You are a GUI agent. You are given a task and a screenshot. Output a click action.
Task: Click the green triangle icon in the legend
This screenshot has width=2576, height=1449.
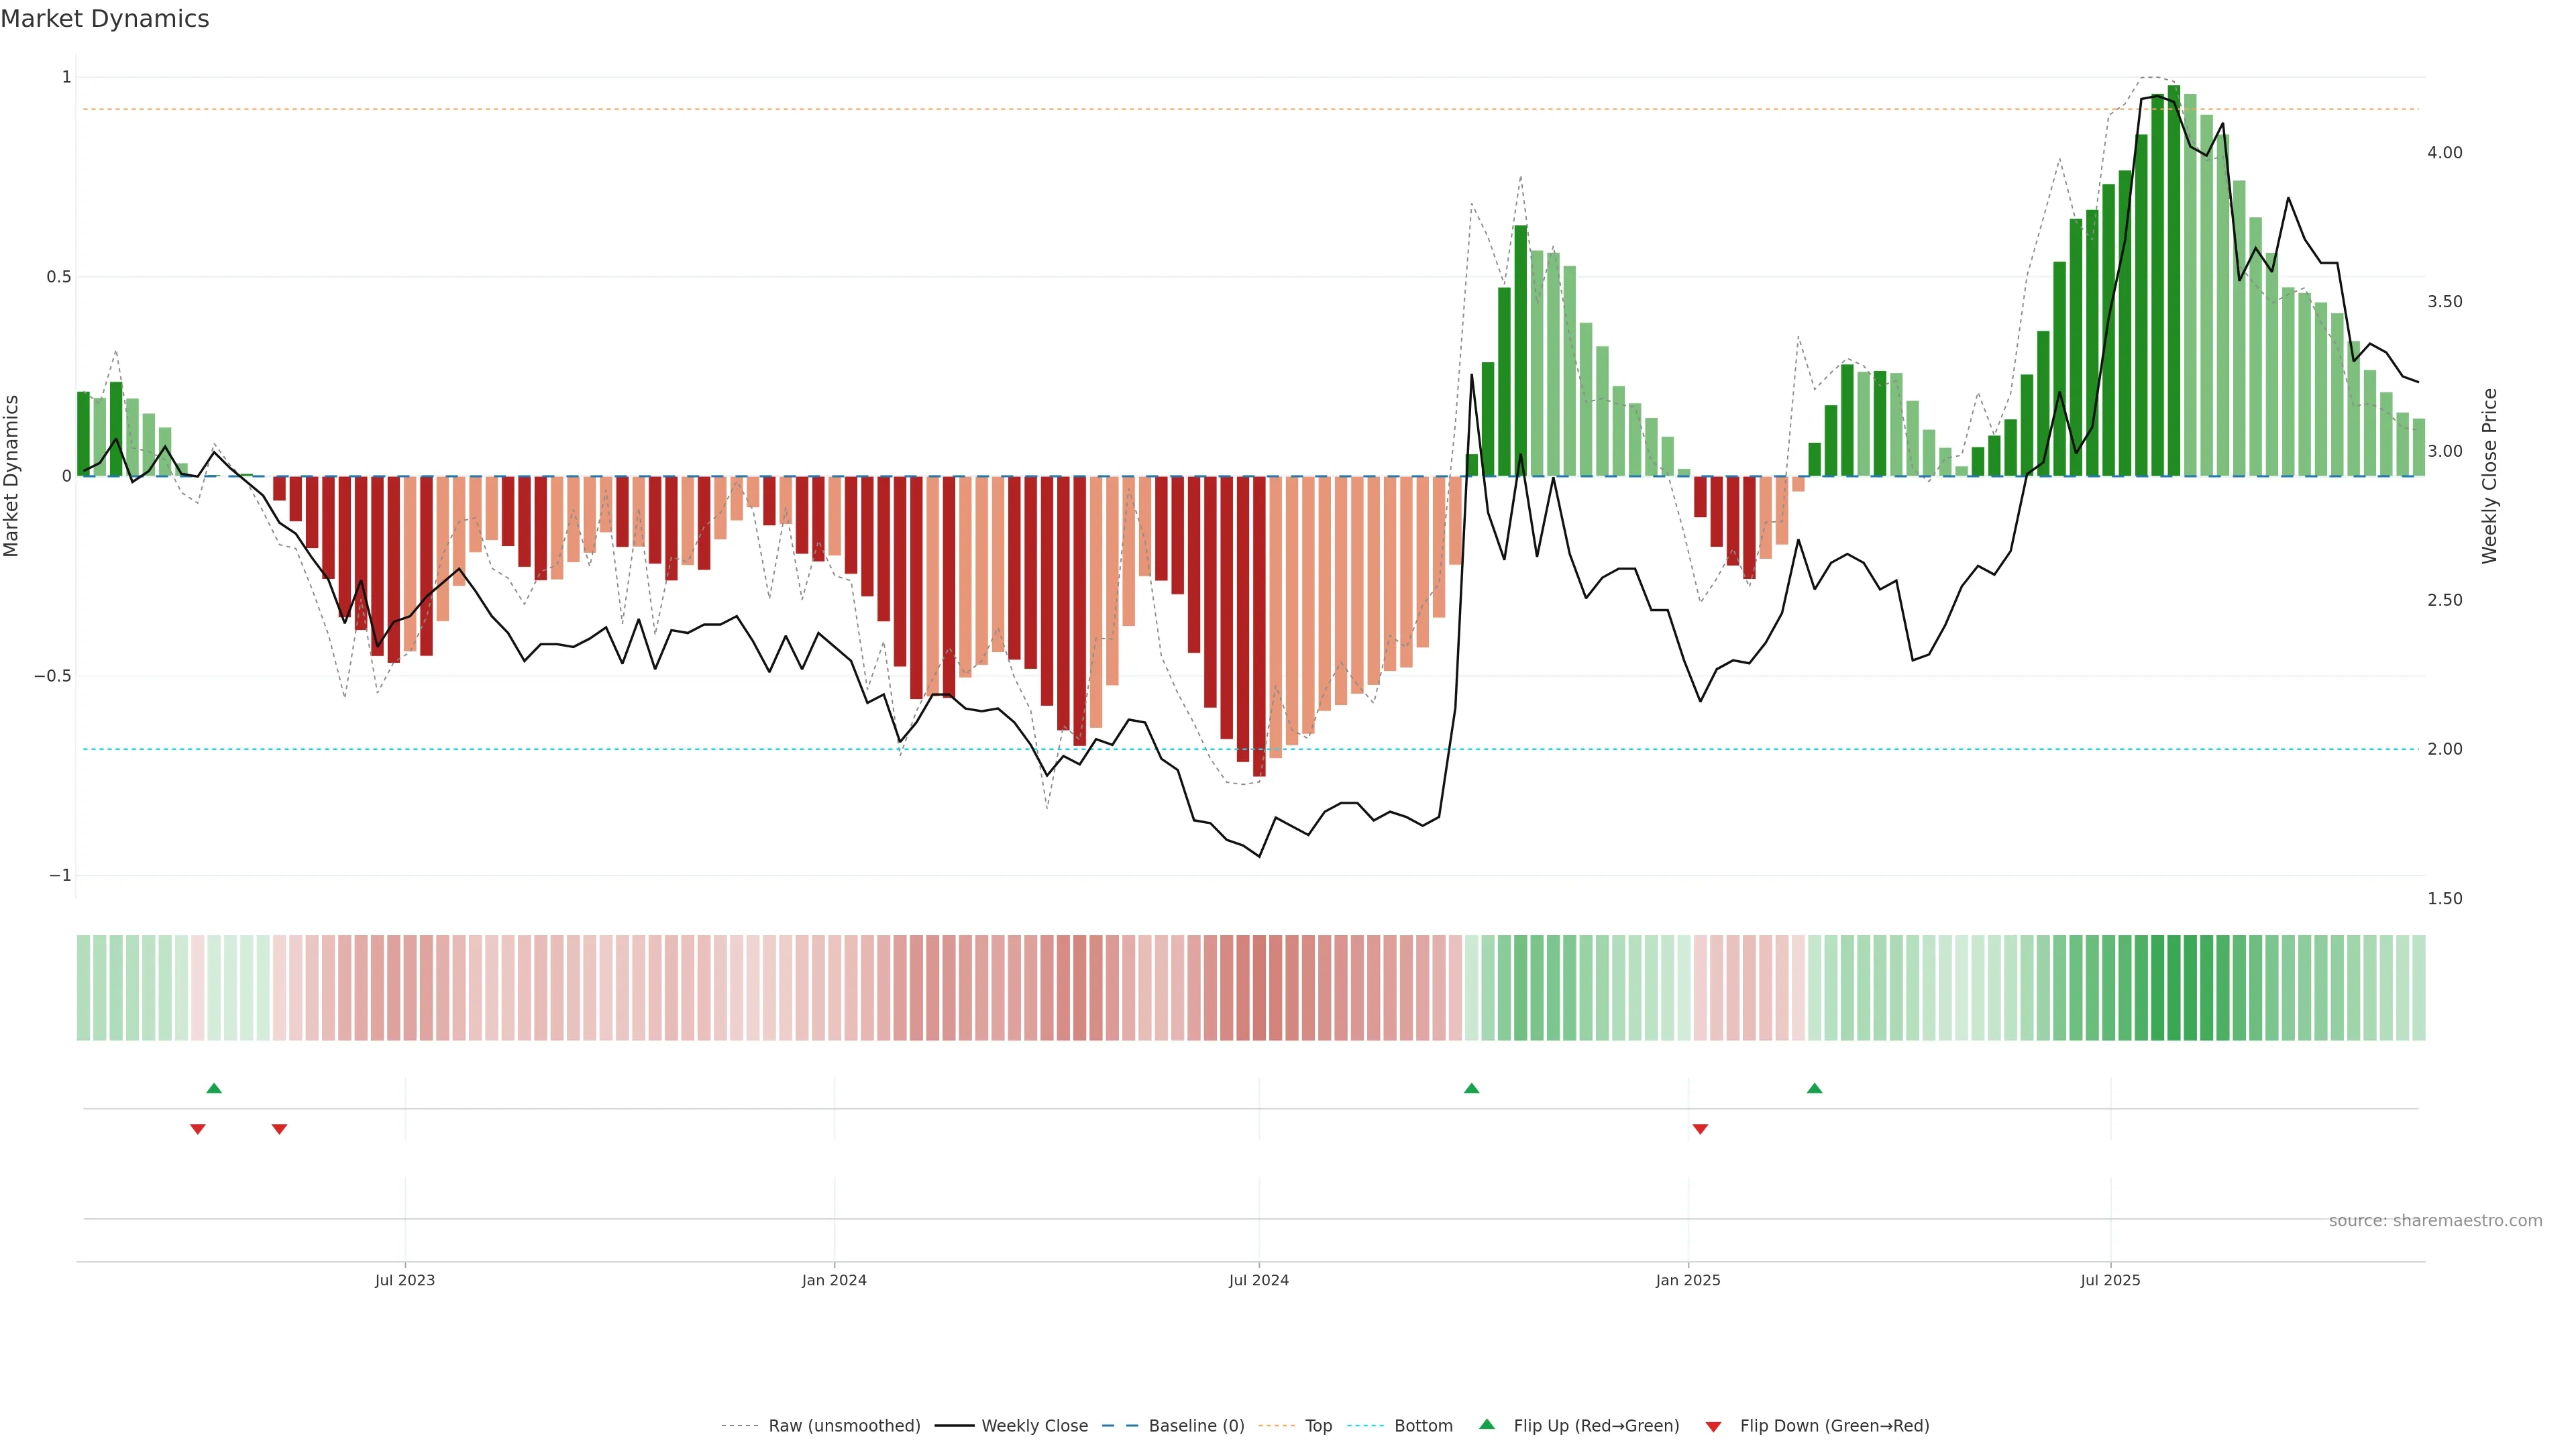(x=1487, y=1425)
